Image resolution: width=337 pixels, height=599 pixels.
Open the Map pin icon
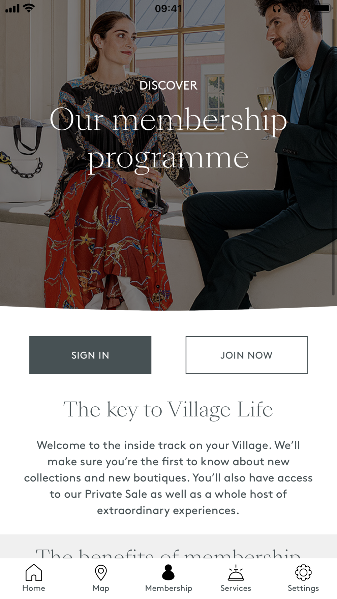click(101, 572)
